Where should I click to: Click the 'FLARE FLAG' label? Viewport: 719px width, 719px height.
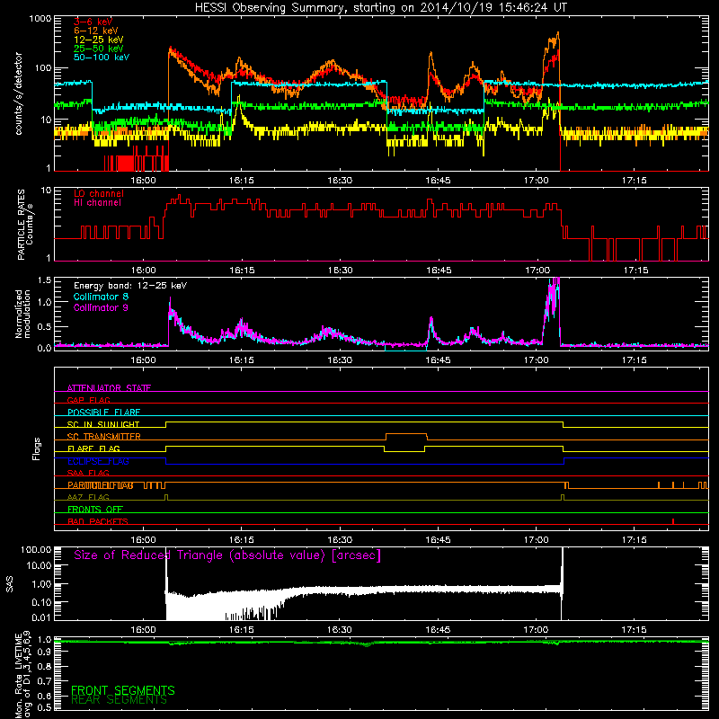point(93,448)
